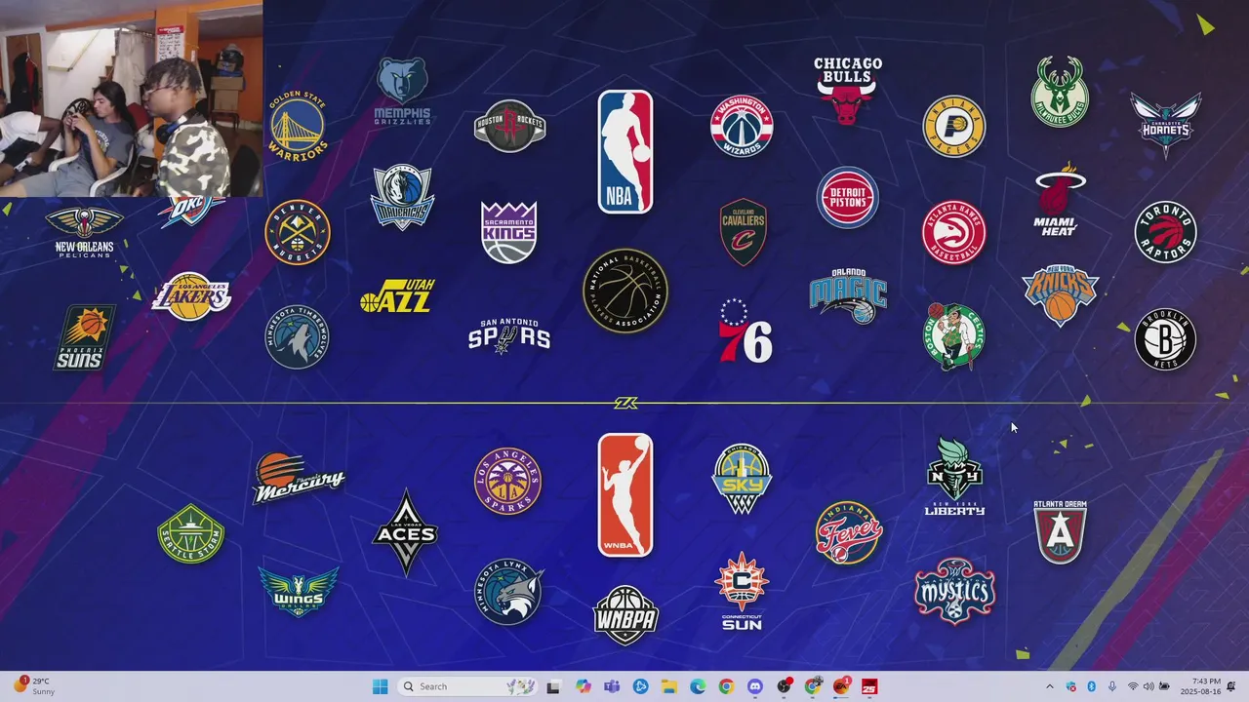The height and width of the screenshot is (702, 1249).
Task: Click the Indiana Fever logo
Action: [849, 533]
